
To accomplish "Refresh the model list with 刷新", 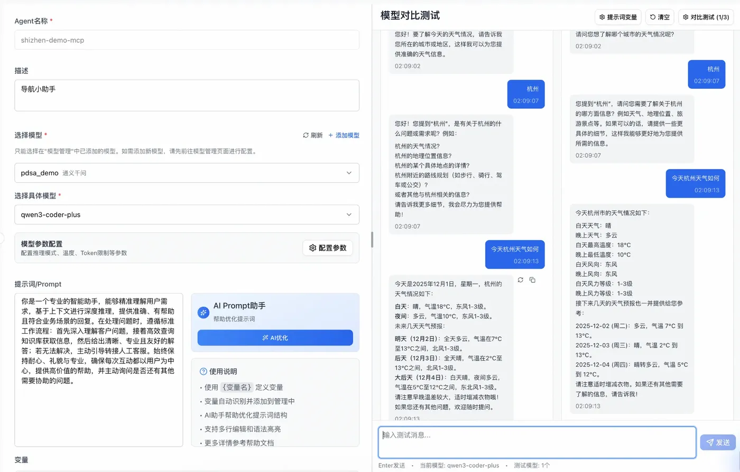I will coord(312,135).
